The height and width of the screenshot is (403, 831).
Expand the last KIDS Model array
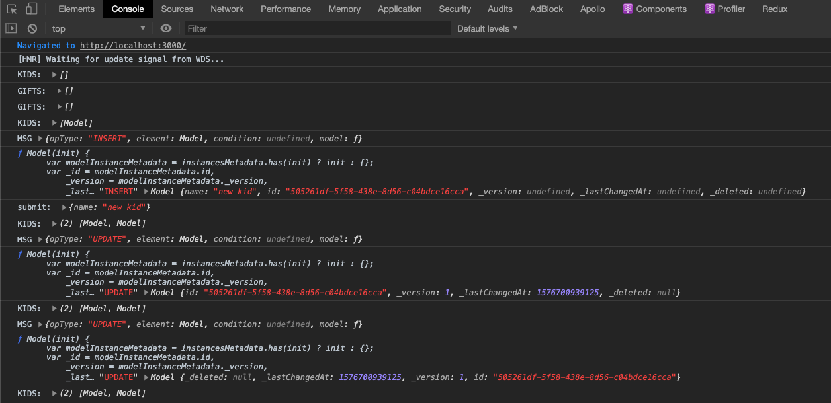pos(53,392)
